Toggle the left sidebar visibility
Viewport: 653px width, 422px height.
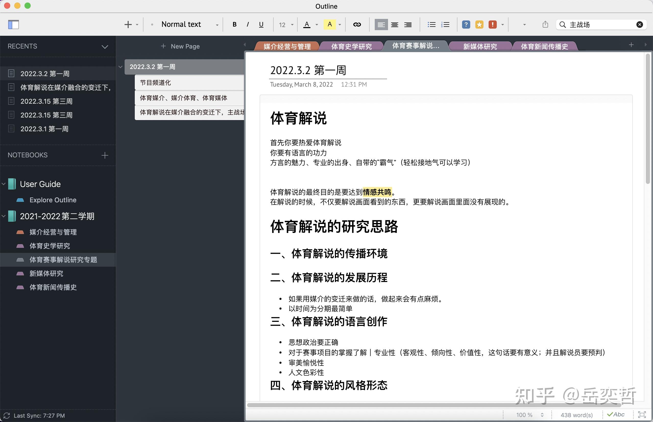click(14, 25)
